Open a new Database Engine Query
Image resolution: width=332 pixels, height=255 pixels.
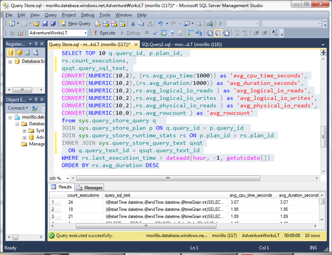[x=98, y=24]
